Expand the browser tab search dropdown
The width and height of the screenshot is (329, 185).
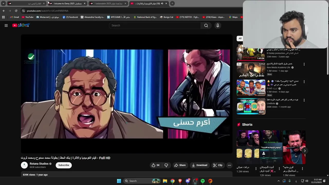3,3
